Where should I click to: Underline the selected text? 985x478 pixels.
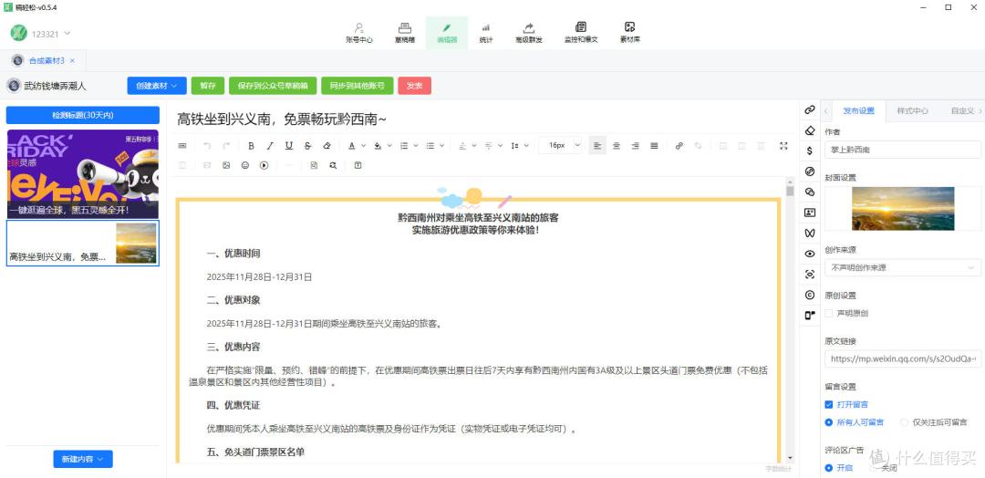pos(289,146)
